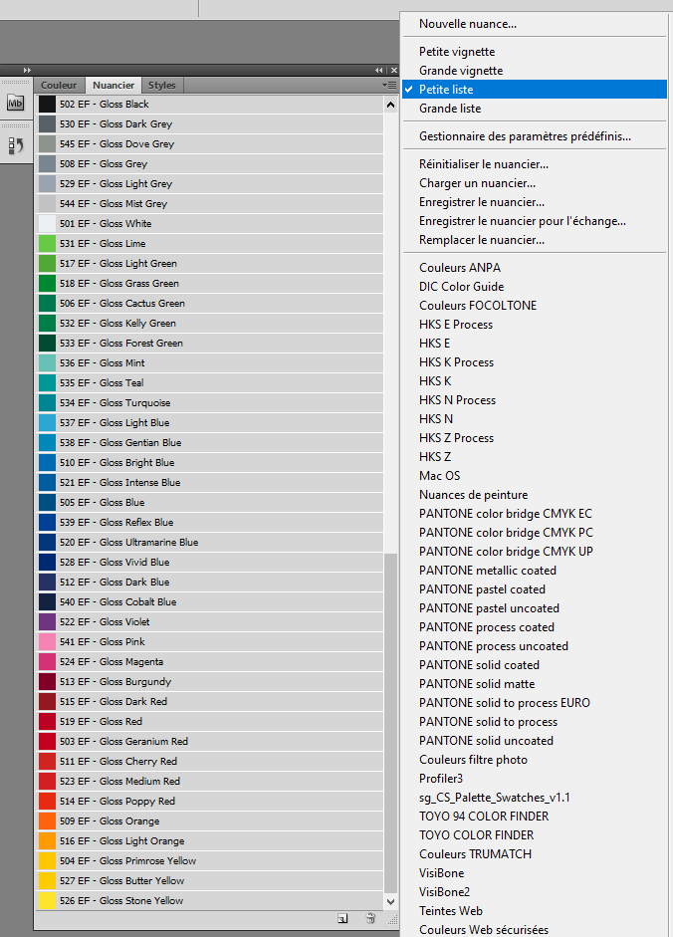Load Couleurs TRUMATCH library
The height and width of the screenshot is (937, 673).
(x=475, y=854)
